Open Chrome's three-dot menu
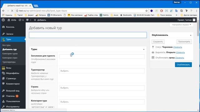The image size is (200, 112). click(197, 11)
